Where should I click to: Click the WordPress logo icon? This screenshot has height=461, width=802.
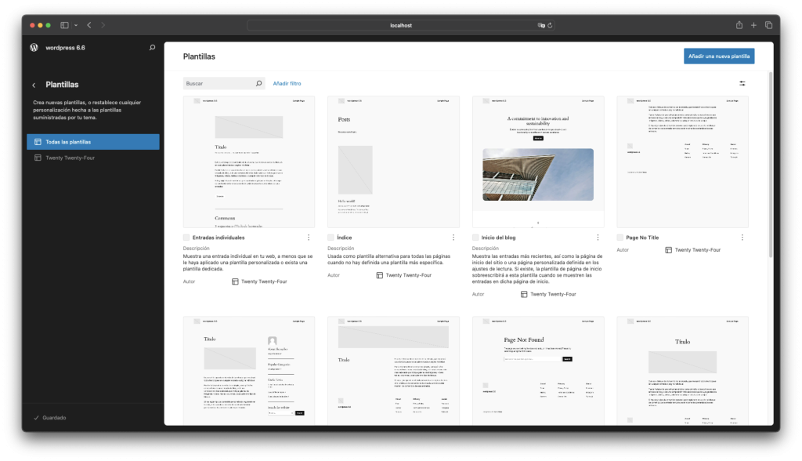point(34,48)
